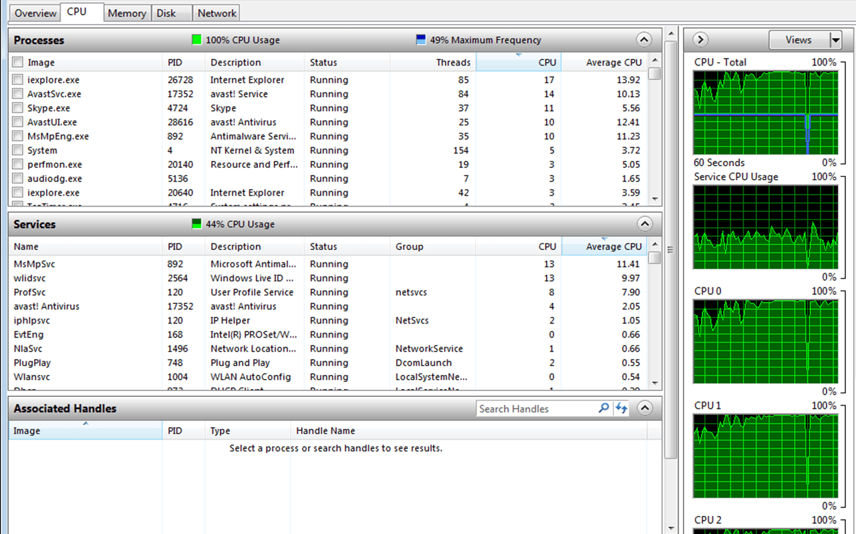This screenshot has width=856, height=534.
Task: Click the CPU 1 graph
Action: [766, 456]
